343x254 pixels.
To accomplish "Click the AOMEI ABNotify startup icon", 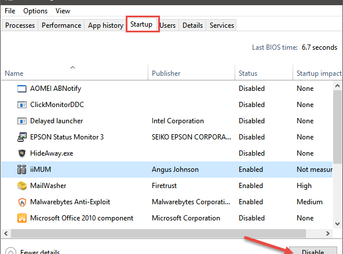I will pos(21,89).
